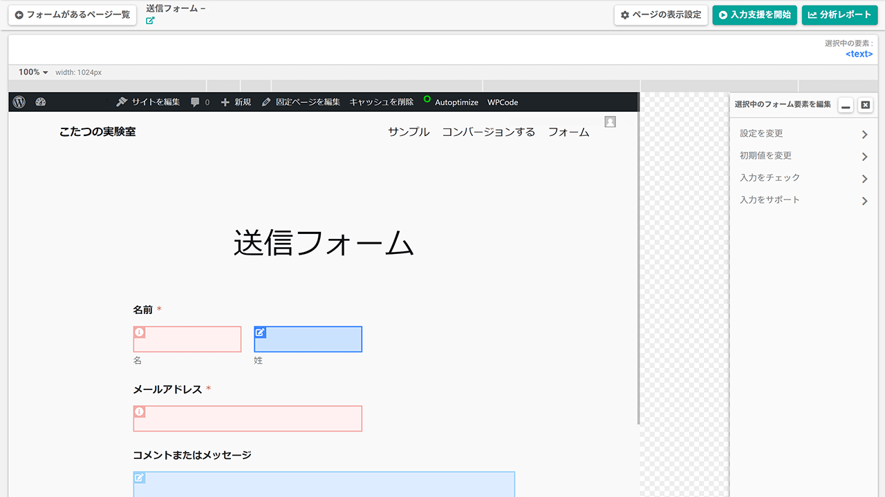The height and width of the screenshot is (497, 885).
Task: Expand 入力をサポート
Action: (803, 200)
